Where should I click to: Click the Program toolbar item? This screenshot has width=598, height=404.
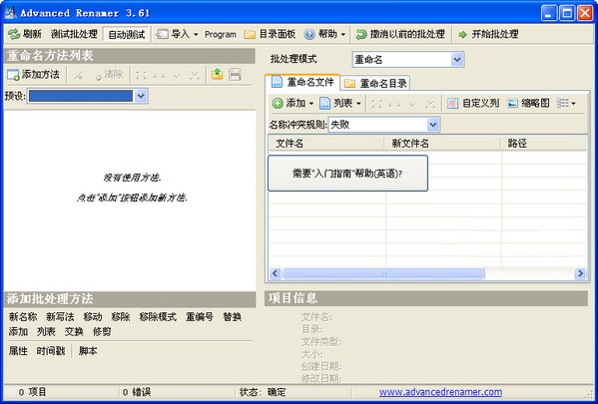click(221, 34)
